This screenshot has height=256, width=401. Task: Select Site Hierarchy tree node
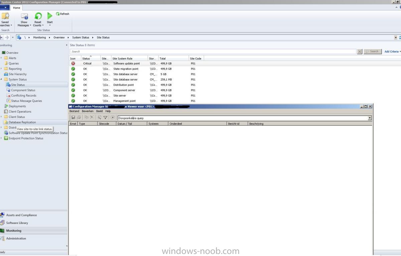tap(17, 74)
